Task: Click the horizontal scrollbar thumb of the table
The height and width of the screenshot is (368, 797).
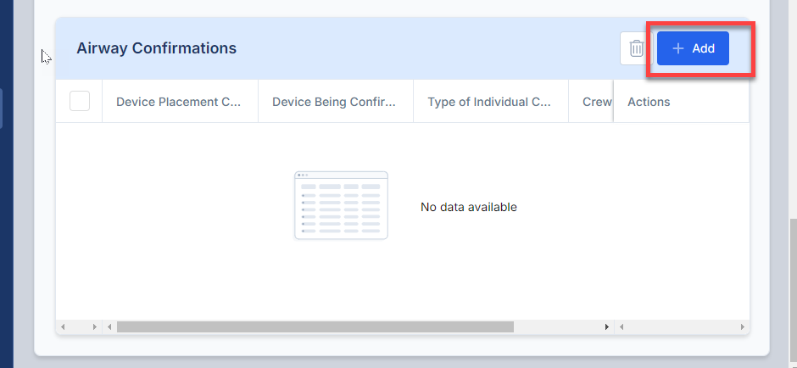Action: click(x=315, y=326)
